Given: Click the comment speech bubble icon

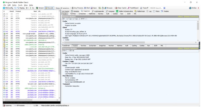Looking at the screenshot, I should click(15, 8).
